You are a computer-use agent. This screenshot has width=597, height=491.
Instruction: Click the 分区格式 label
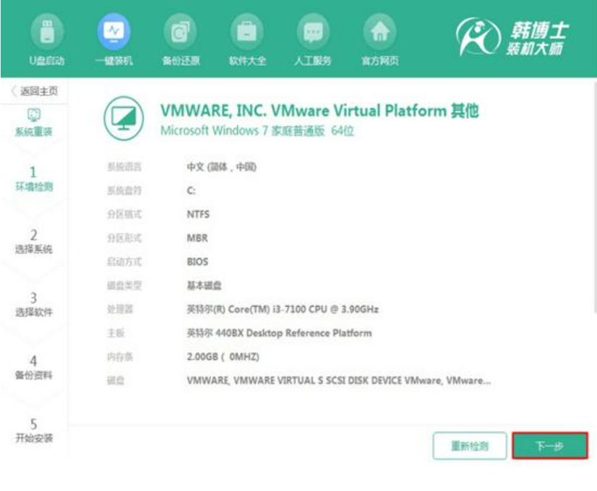pyautogui.click(x=124, y=214)
